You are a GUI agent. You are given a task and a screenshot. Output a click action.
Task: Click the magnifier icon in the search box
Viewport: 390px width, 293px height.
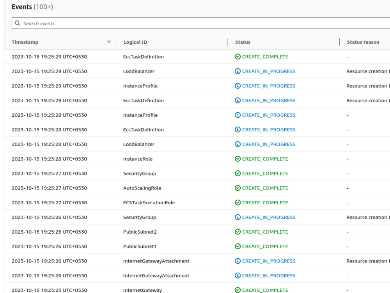click(18, 23)
